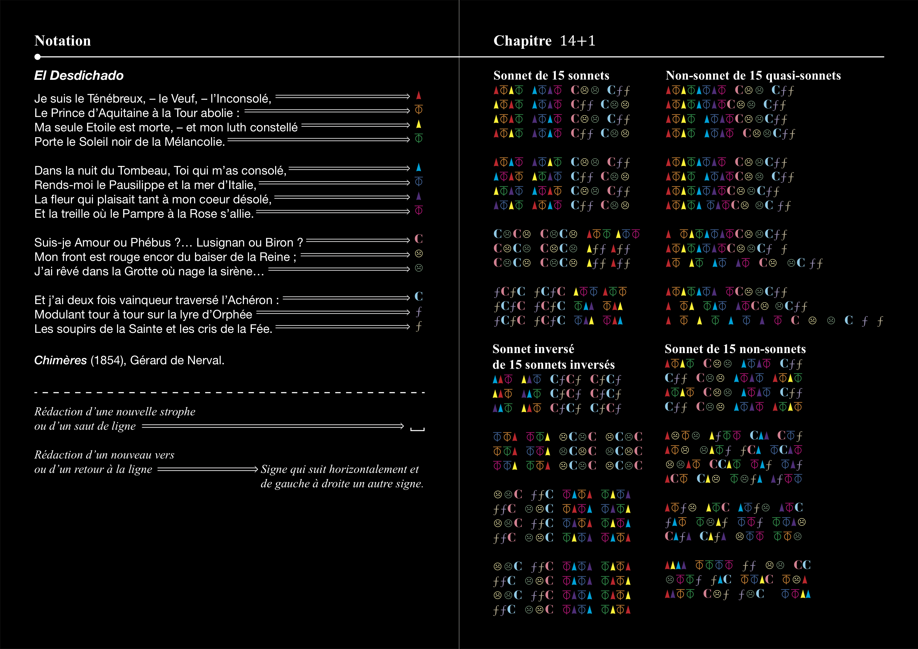Viewport: 918px width, 649px height.
Task: Click the red triangle beside the Ténébreux verse
Action: click(419, 95)
